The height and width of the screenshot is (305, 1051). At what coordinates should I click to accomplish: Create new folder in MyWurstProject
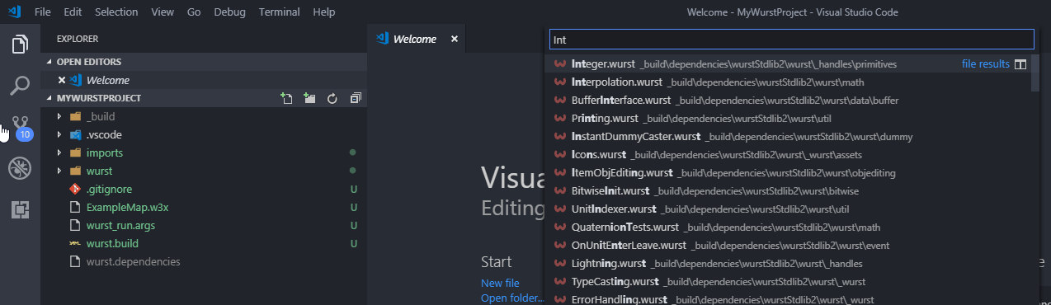click(x=309, y=98)
